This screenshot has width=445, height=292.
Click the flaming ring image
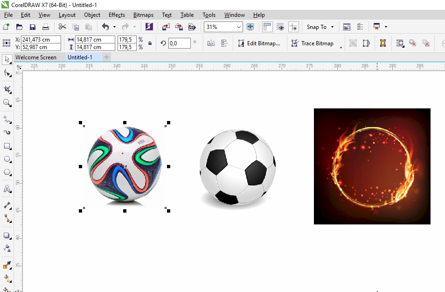(x=372, y=166)
